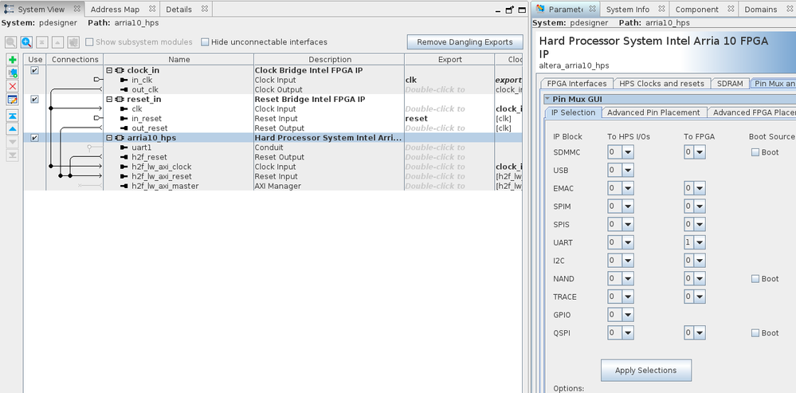Close the Address Map tab
Screen dimensions: 796x393
click(x=151, y=9)
